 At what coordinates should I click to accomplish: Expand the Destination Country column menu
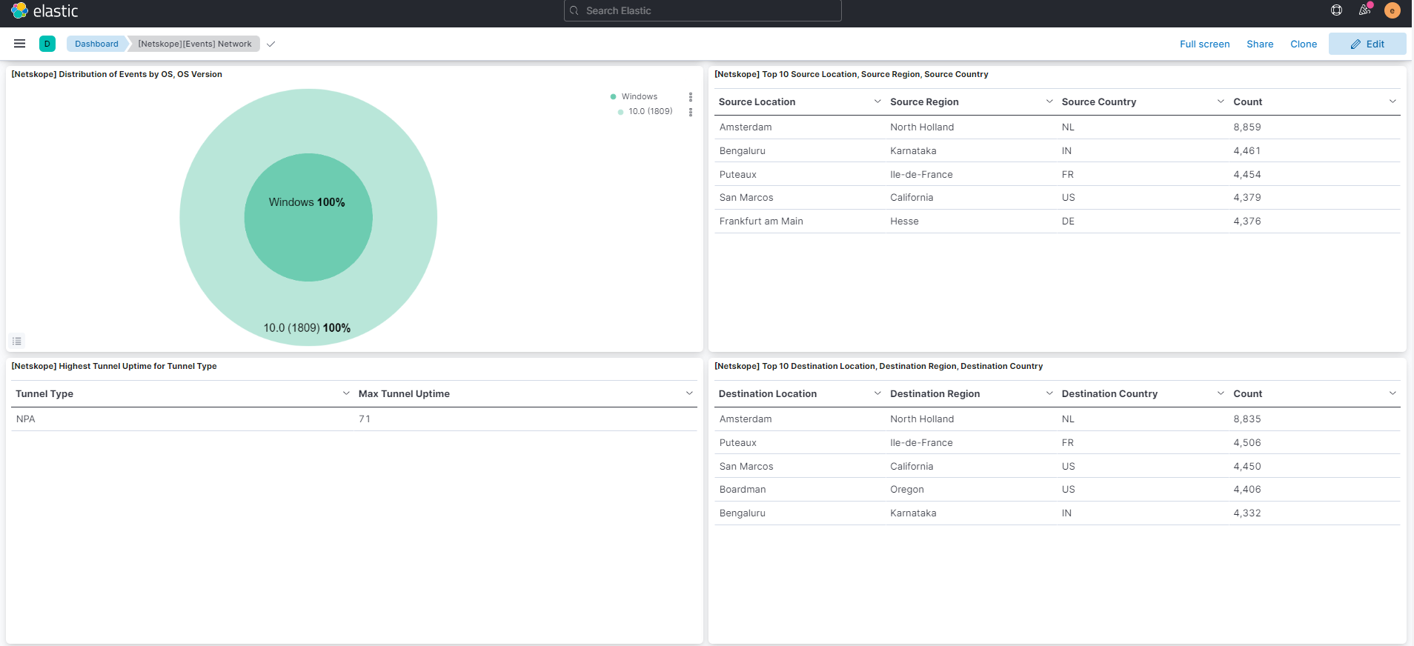(1221, 393)
